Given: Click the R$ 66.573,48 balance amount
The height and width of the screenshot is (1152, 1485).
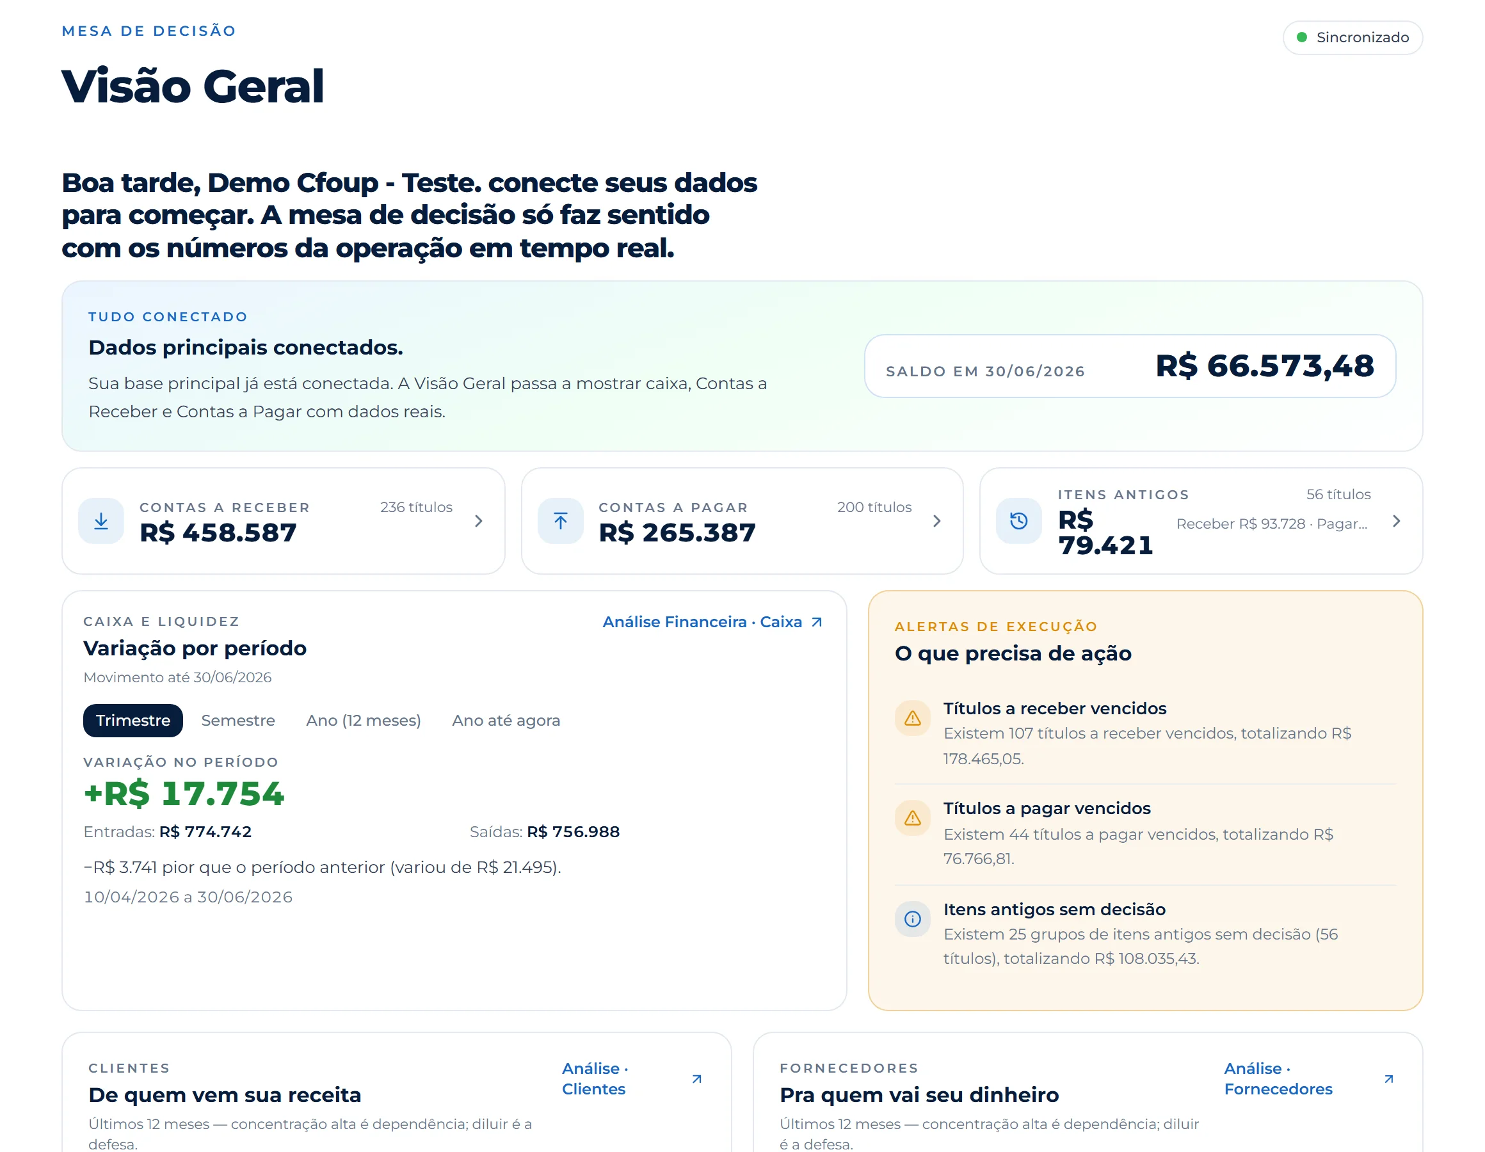Looking at the screenshot, I should [1265, 366].
